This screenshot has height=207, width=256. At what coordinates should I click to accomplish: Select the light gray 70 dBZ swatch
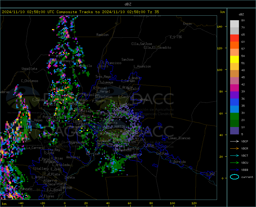[234, 24]
